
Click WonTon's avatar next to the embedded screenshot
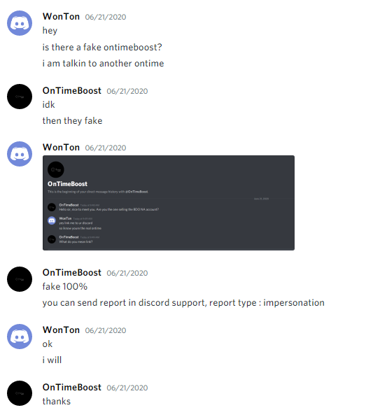(20, 154)
